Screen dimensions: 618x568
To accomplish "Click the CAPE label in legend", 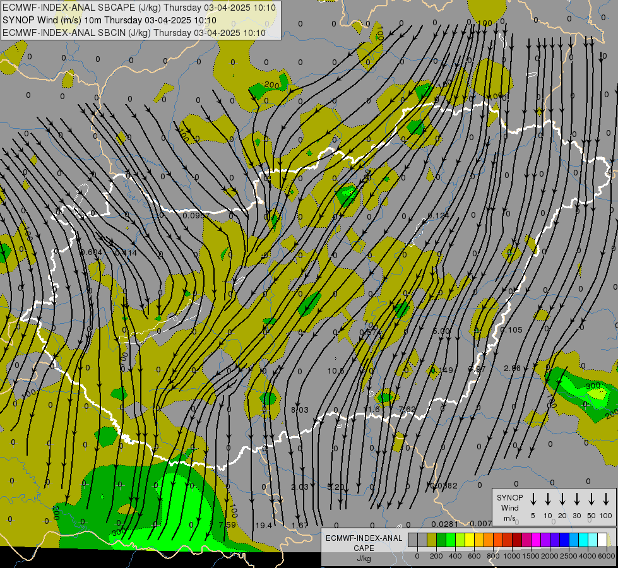I will [364, 548].
